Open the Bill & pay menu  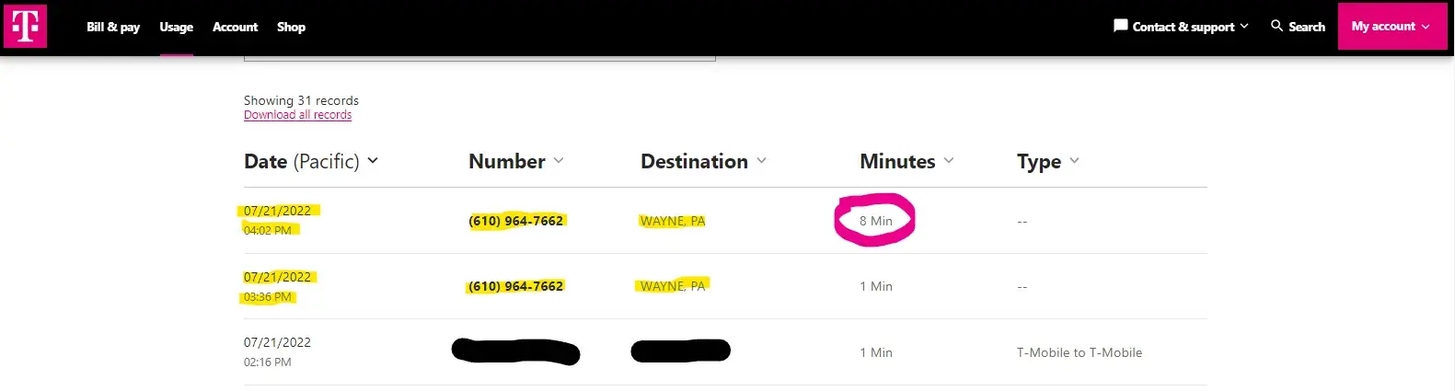click(x=113, y=27)
